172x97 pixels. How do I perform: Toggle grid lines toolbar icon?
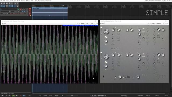pyautogui.click(x=12, y=6)
